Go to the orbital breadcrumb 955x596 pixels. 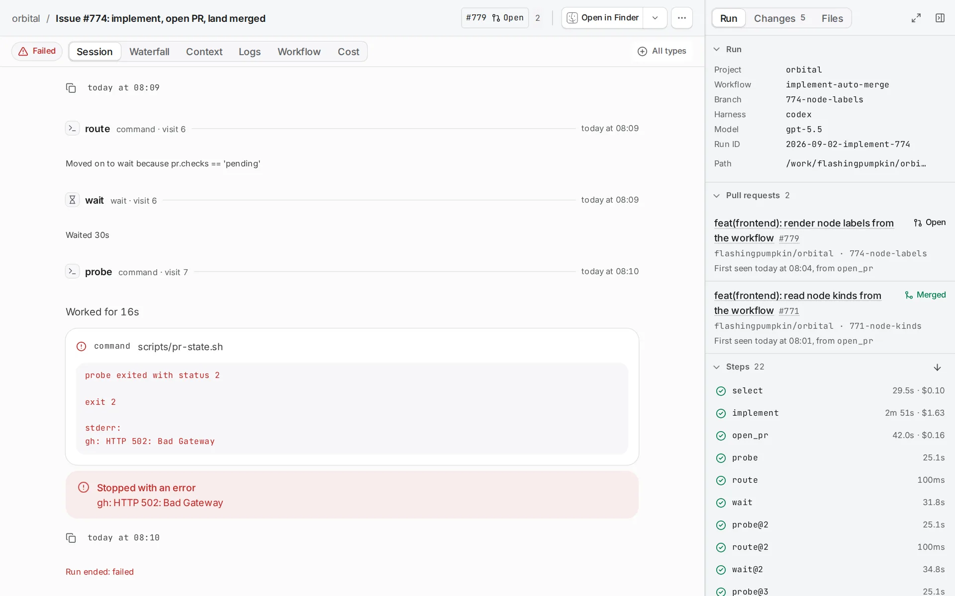tap(26, 18)
